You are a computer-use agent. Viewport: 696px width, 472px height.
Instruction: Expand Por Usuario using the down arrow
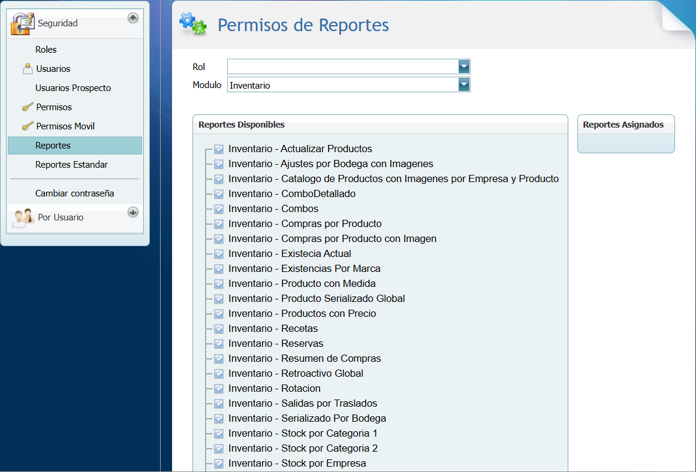[132, 212]
